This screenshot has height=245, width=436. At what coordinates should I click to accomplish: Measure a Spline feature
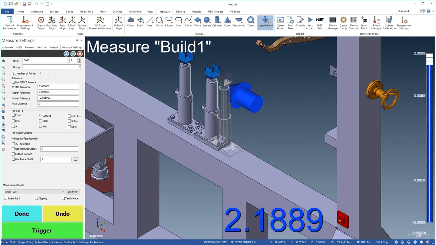click(188, 22)
